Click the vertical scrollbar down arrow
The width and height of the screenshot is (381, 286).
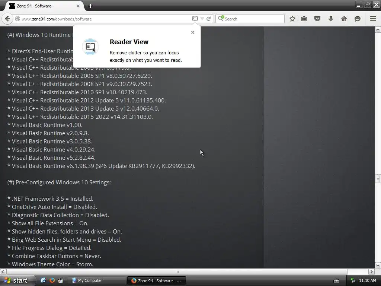[378, 265]
